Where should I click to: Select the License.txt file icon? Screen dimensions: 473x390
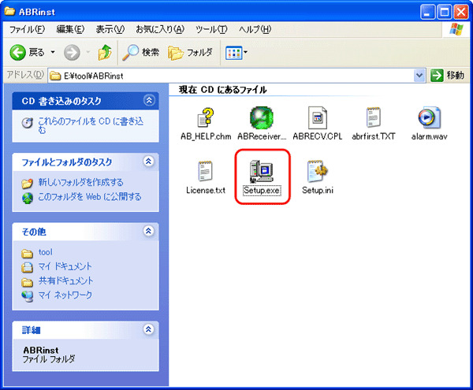click(x=206, y=170)
